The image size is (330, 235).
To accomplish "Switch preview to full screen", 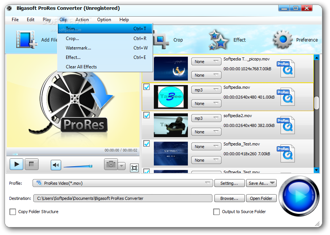I will click(134, 168).
